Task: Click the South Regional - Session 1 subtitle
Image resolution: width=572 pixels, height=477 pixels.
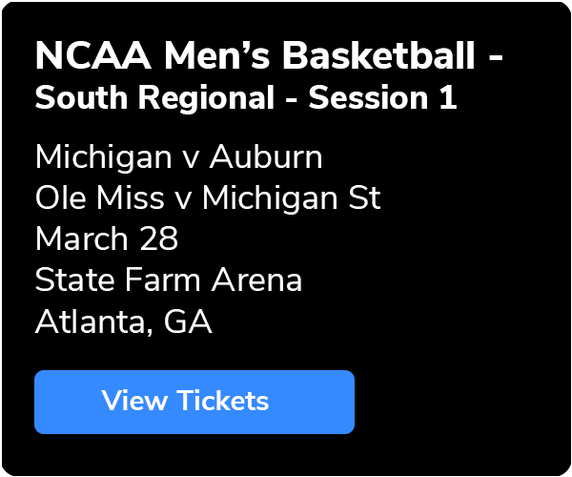Action: pyautogui.click(x=246, y=97)
